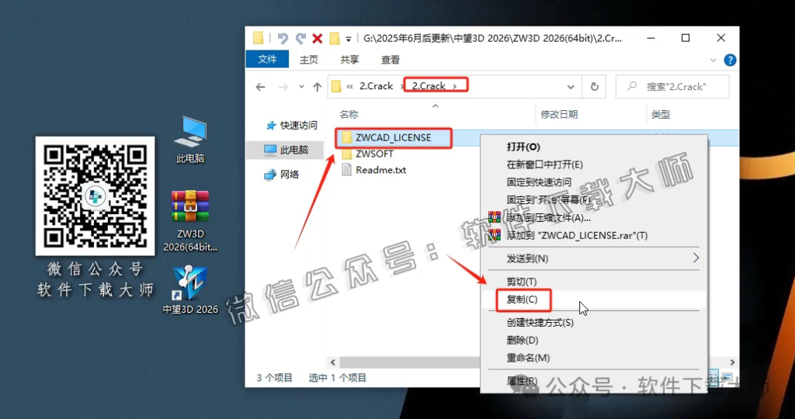Click the ZWSOFT folder icon
795x419 pixels.
(x=346, y=154)
